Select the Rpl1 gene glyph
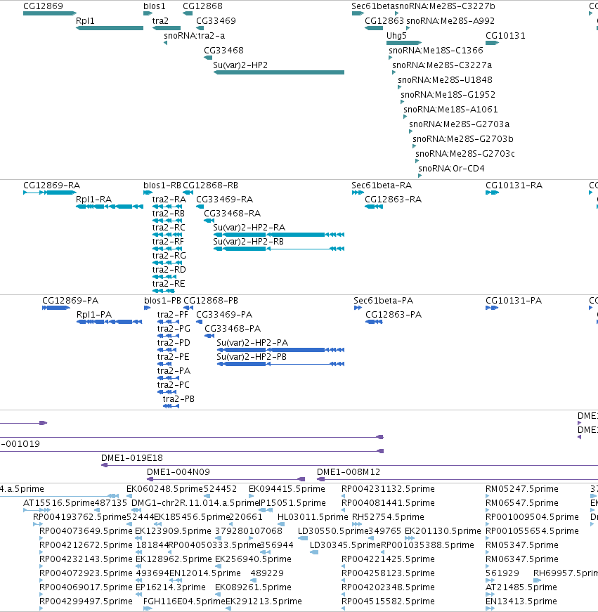 [110, 28]
